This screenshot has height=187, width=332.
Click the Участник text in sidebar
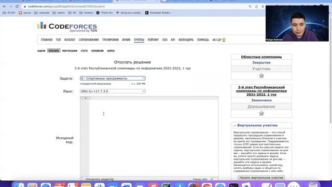tap(261, 69)
